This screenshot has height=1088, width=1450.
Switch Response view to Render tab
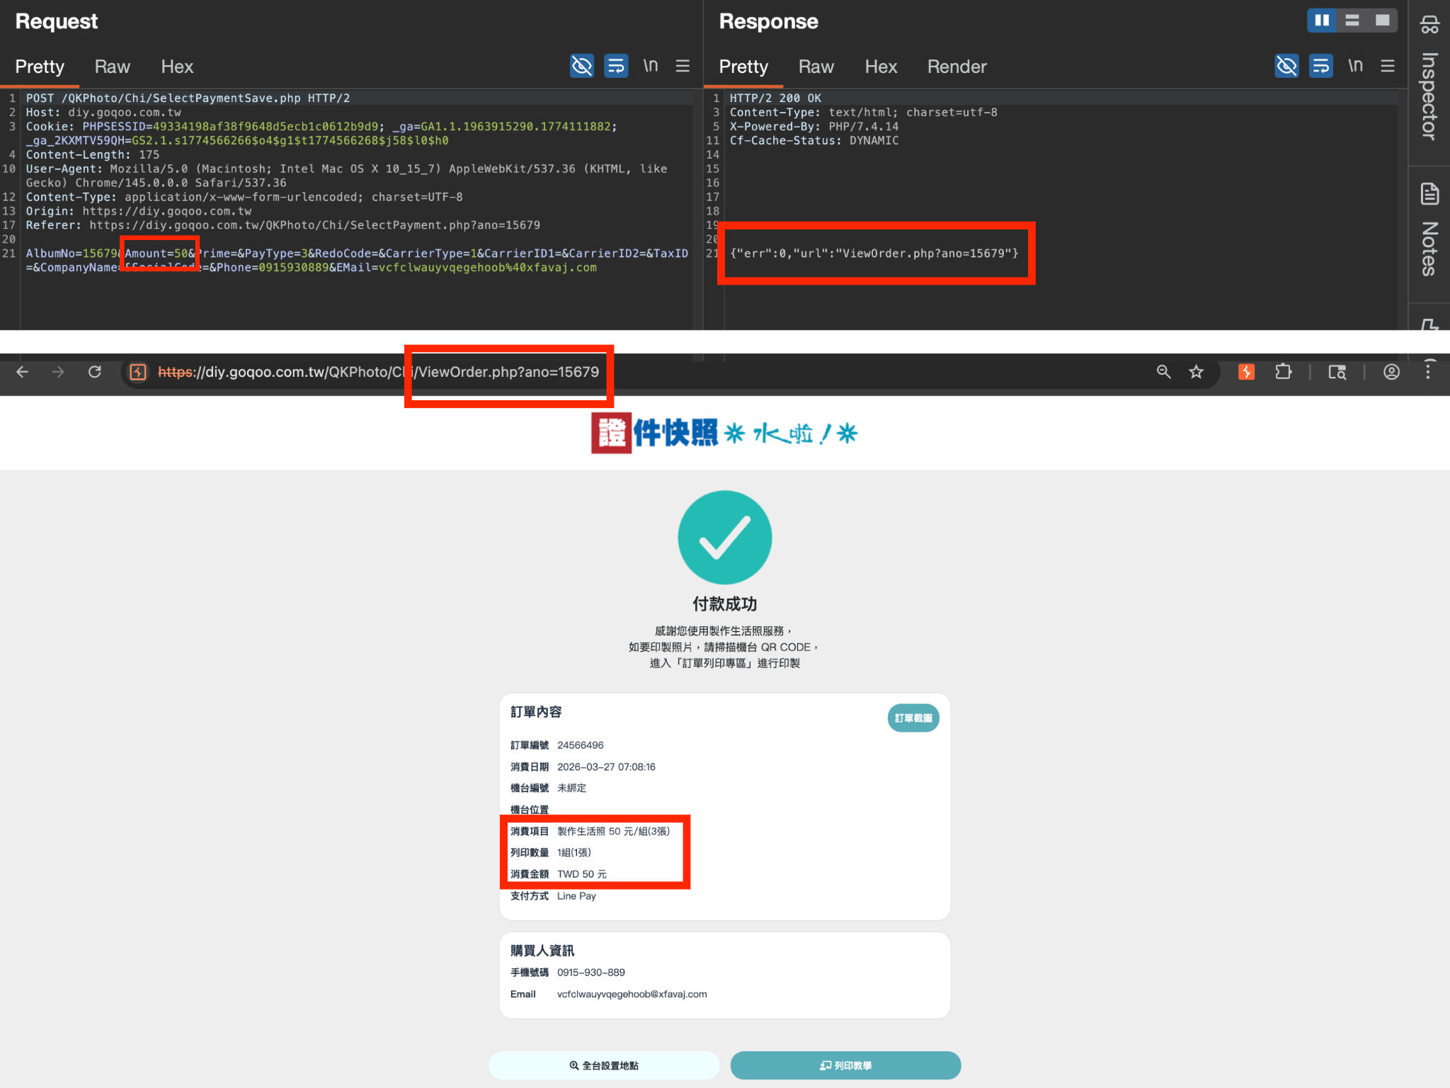pyautogui.click(x=957, y=67)
